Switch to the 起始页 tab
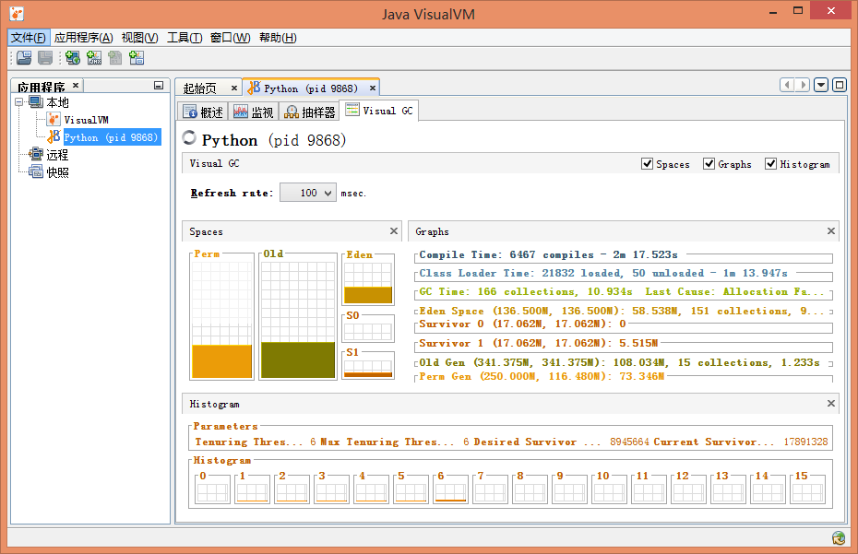 (199, 88)
